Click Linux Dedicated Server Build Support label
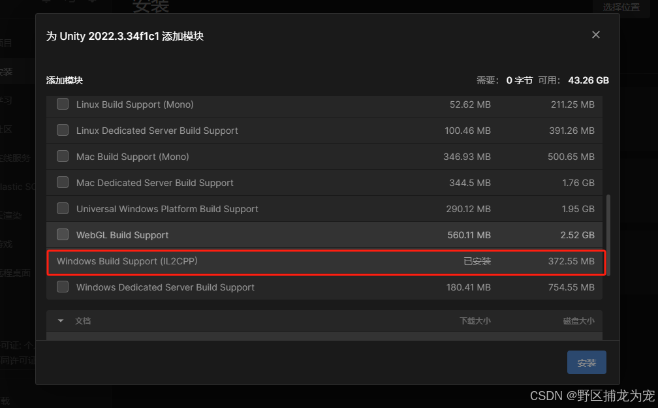 pyautogui.click(x=157, y=131)
